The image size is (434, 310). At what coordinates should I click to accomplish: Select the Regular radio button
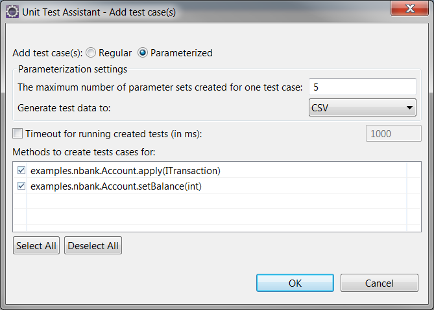click(91, 52)
